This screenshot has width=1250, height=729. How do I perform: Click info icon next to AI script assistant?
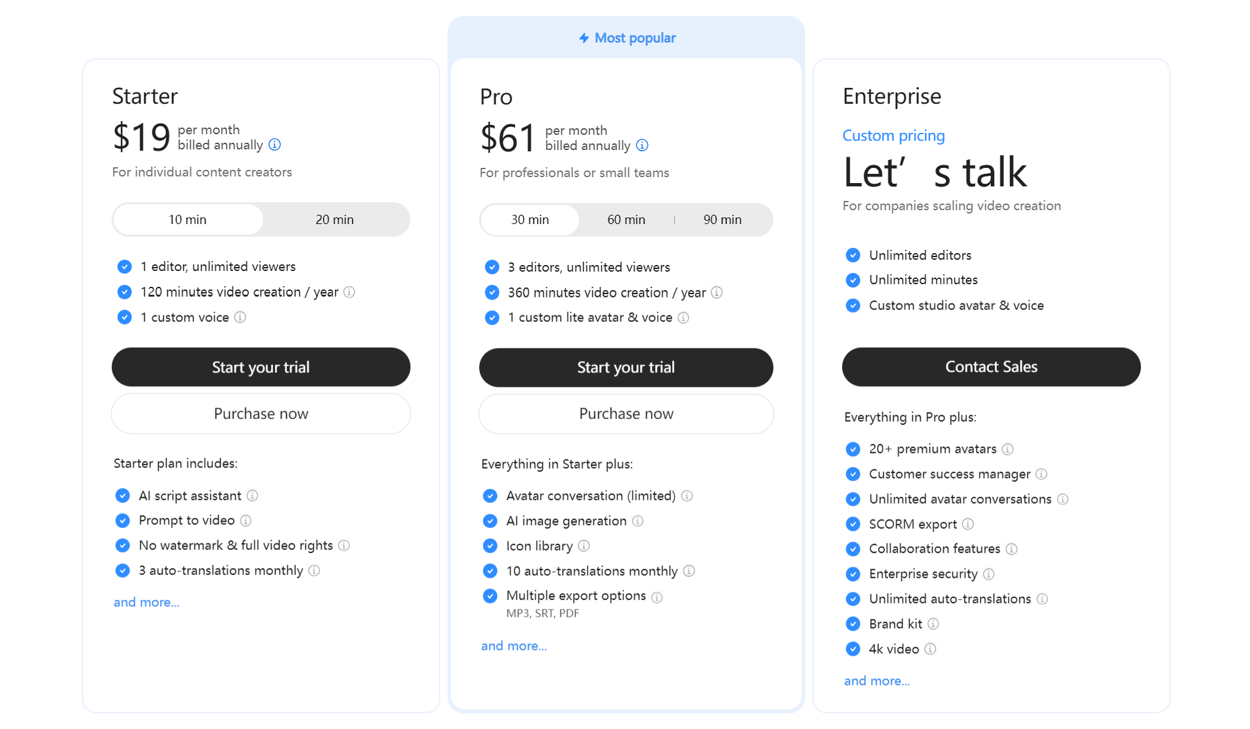click(x=253, y=496)
